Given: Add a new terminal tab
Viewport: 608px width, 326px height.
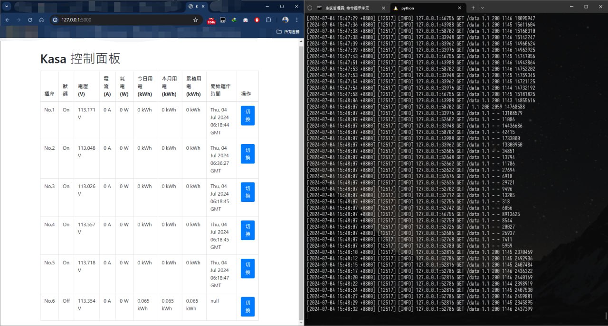Looking at the screenshot, I should pyautogui.click(x=473, y=8).
